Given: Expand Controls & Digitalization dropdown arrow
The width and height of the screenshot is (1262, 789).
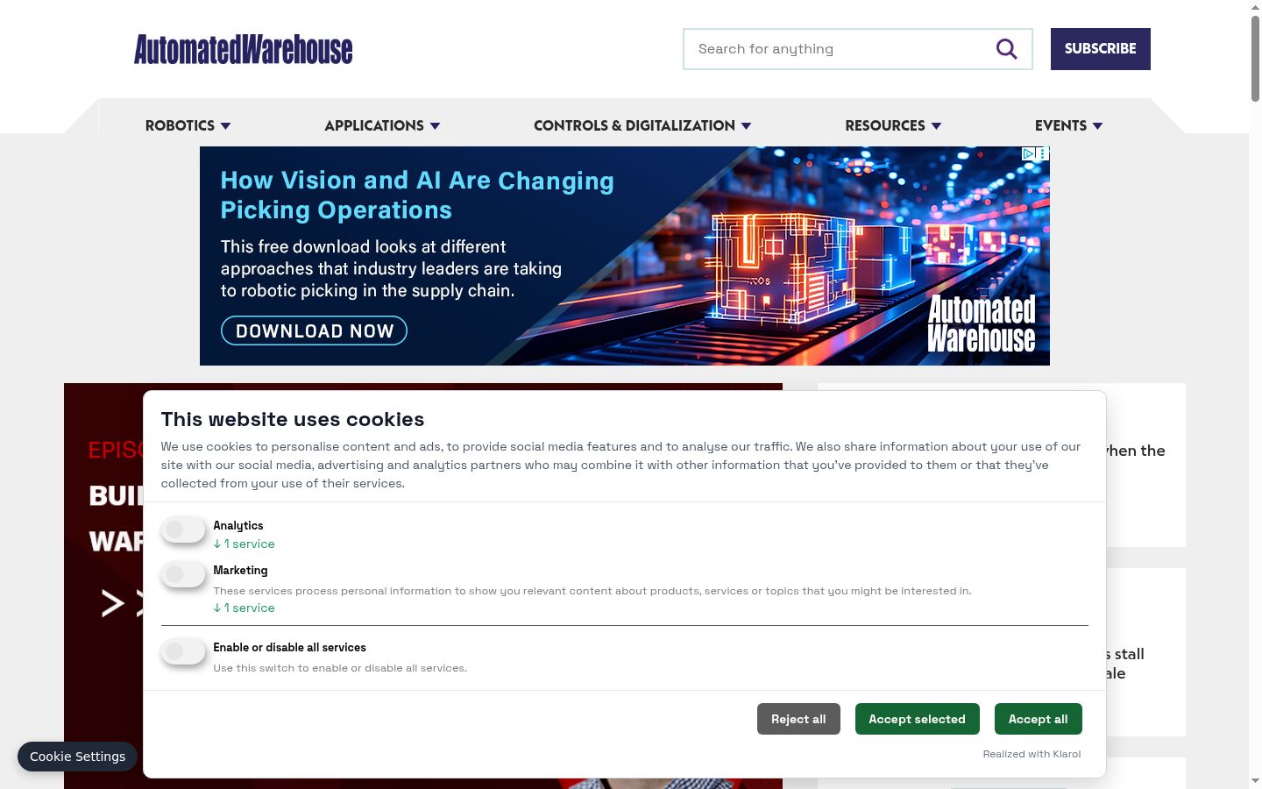Looking at the screenshot, I should pyautogui.click(x=746, y=126).
